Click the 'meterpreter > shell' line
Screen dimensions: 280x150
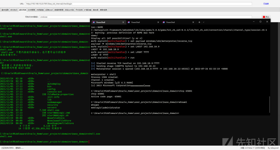pos(103,74)
